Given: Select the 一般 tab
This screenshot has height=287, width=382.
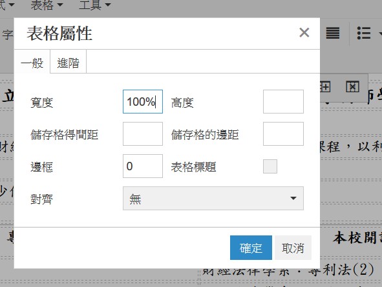Looking at the screenshot, I should 32,63.
